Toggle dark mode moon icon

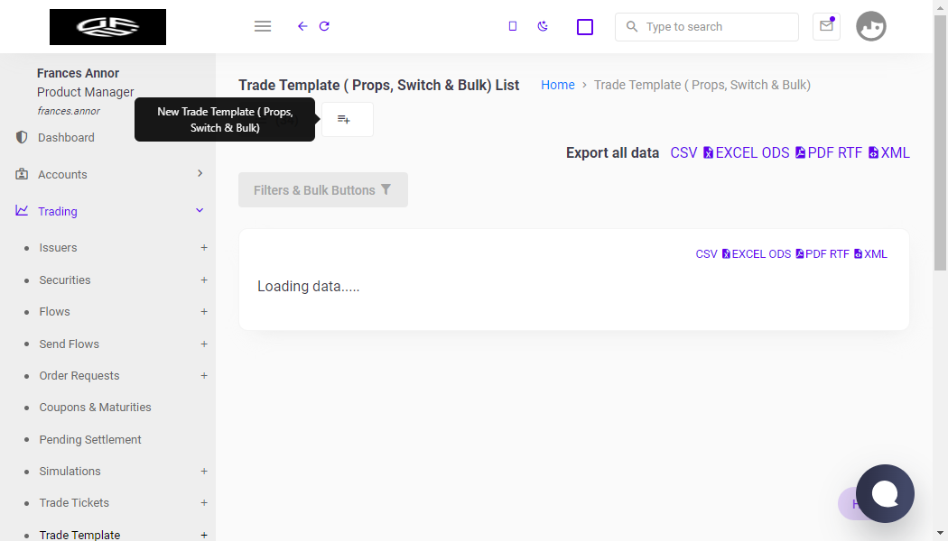click(543, 26)
